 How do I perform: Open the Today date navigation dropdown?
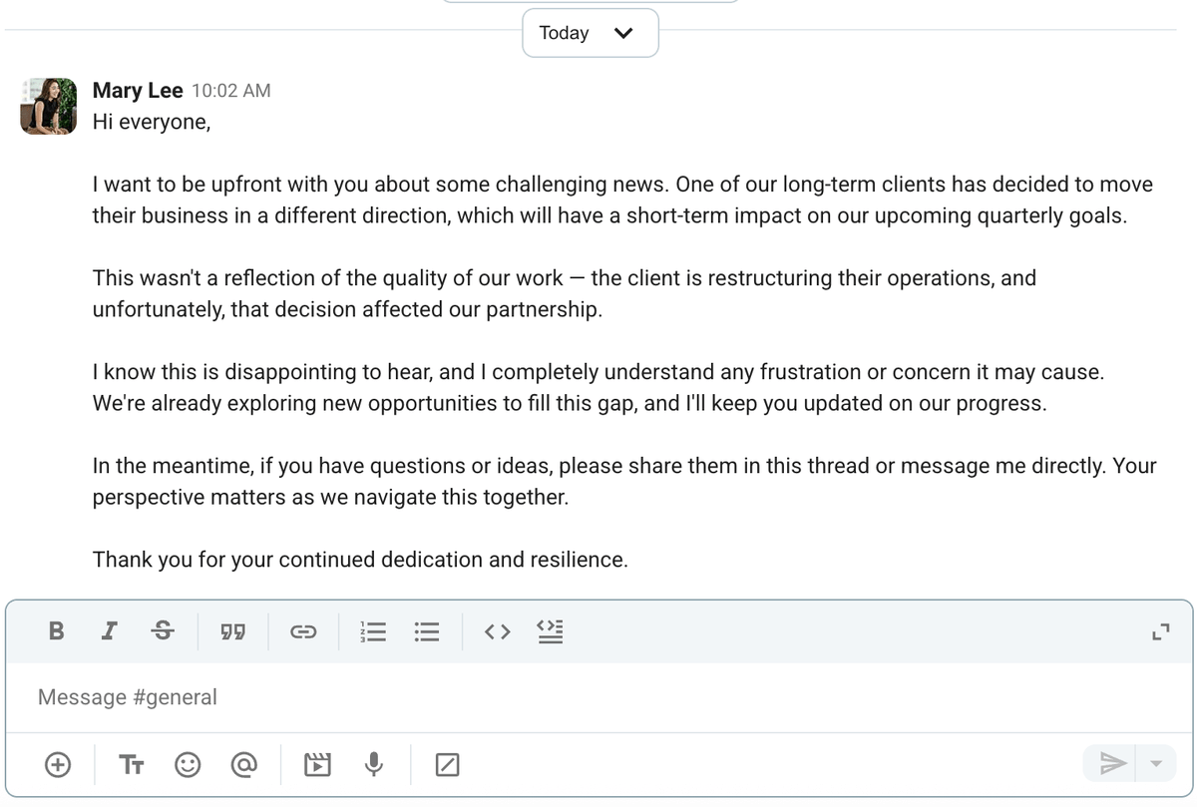click(590, 33)
